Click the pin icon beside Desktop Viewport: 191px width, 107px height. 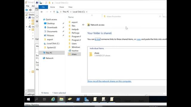point(63,23)
